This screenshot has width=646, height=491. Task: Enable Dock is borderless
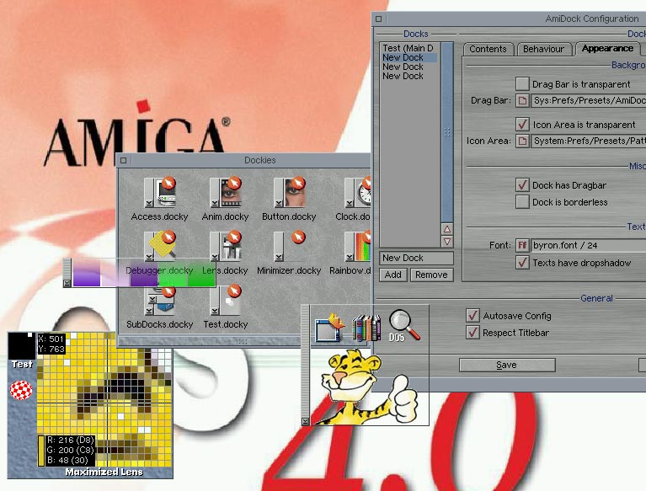pyautogui.click(x=522, y=202)
